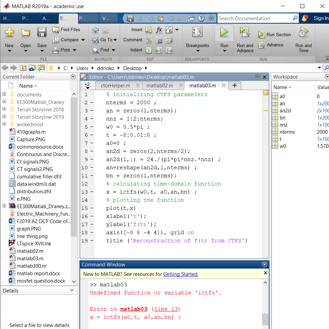The image size is (329, 329).
Task: Click the Getting Started link
Action: click(180, 274)
